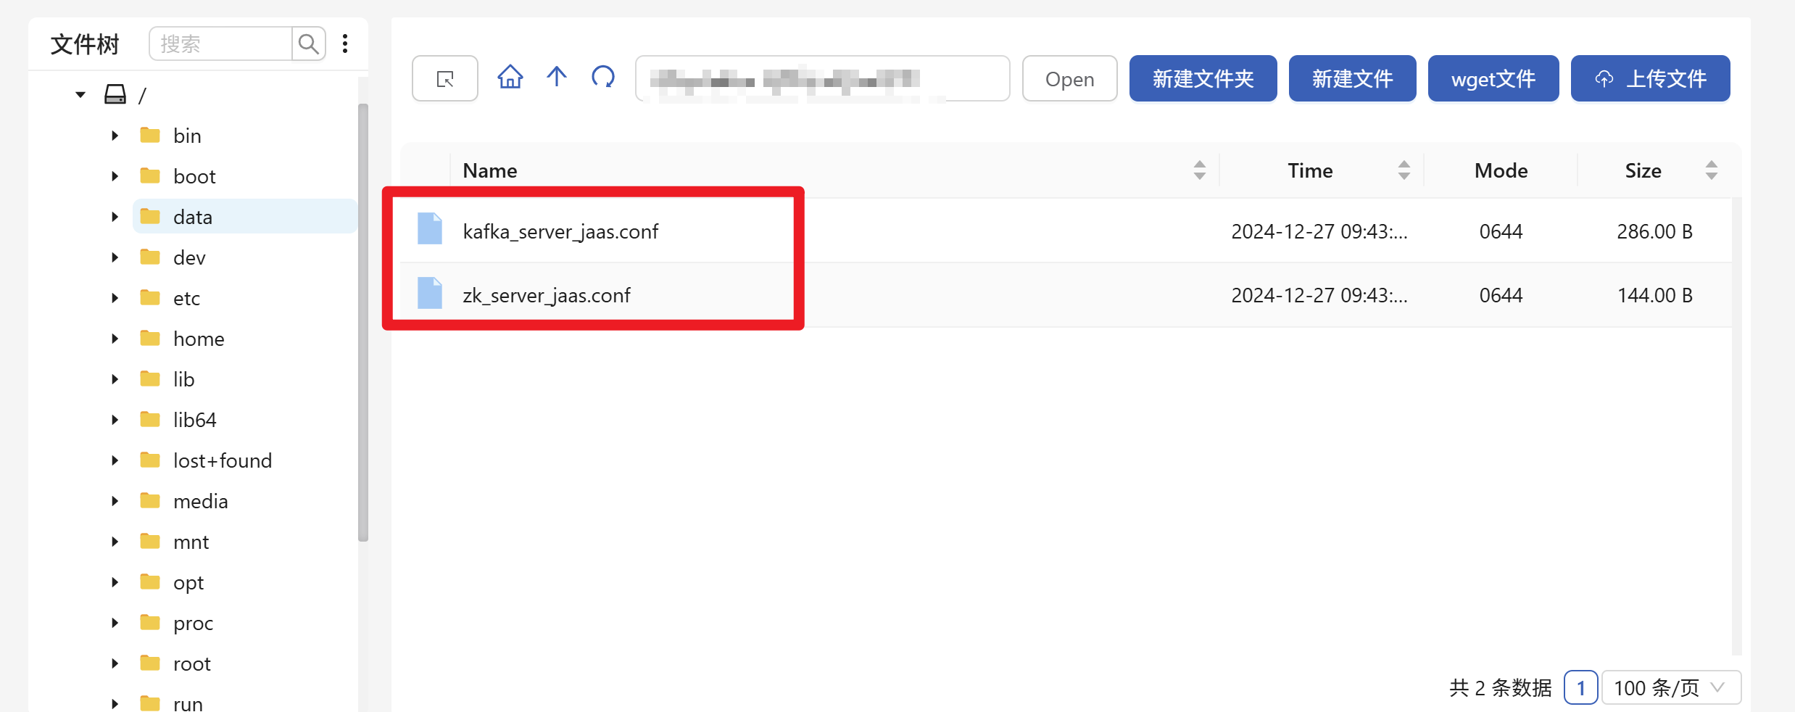Sort the file list by Name
Viewport: 1795px width, 712px height.
(x=1199, y=170)
